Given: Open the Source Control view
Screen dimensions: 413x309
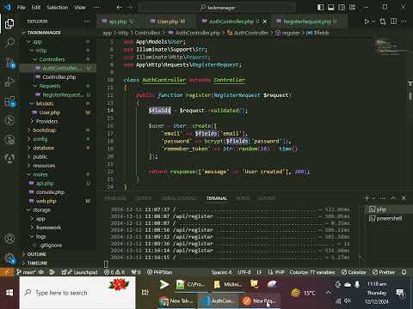Looking at the screenshot, I should (x=10, y=63).
